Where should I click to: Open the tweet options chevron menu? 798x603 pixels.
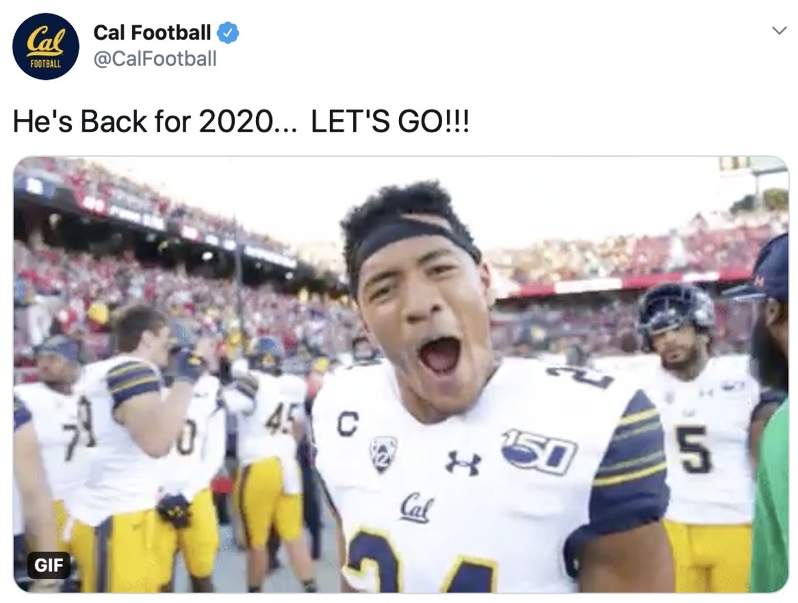click(x=779, y=31)
